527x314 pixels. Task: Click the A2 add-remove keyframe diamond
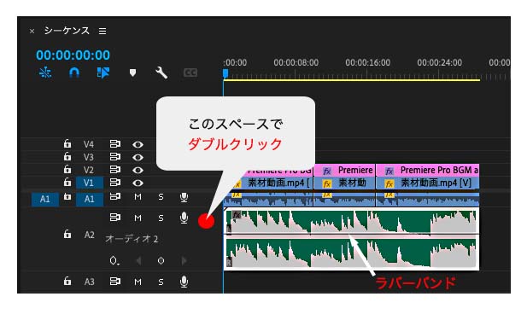point(161,260)
